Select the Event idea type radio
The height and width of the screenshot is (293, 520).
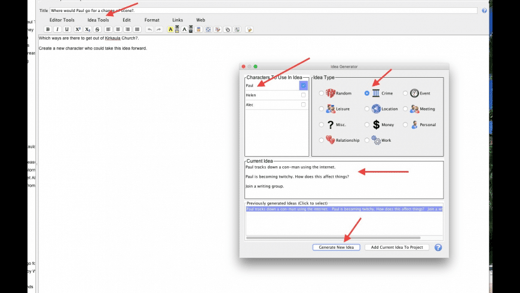(x=405, y=93)
